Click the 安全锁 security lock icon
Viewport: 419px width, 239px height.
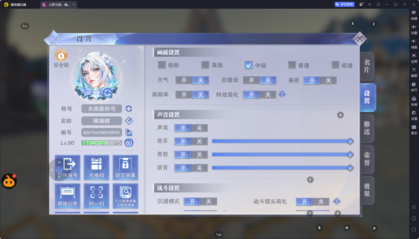pos(61,55)
